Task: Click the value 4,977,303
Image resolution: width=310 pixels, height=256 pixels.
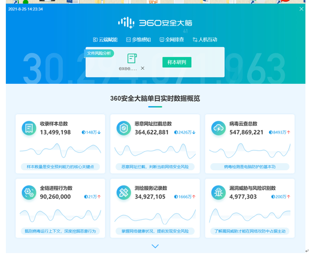Action: tap(243, 197)
